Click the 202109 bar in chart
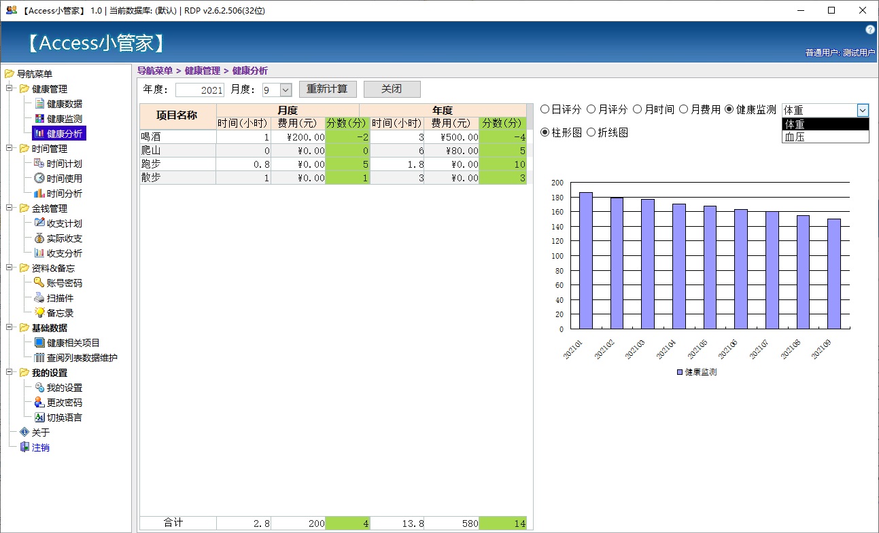Screen dimensions: 879x533 (x=833, y=274)
